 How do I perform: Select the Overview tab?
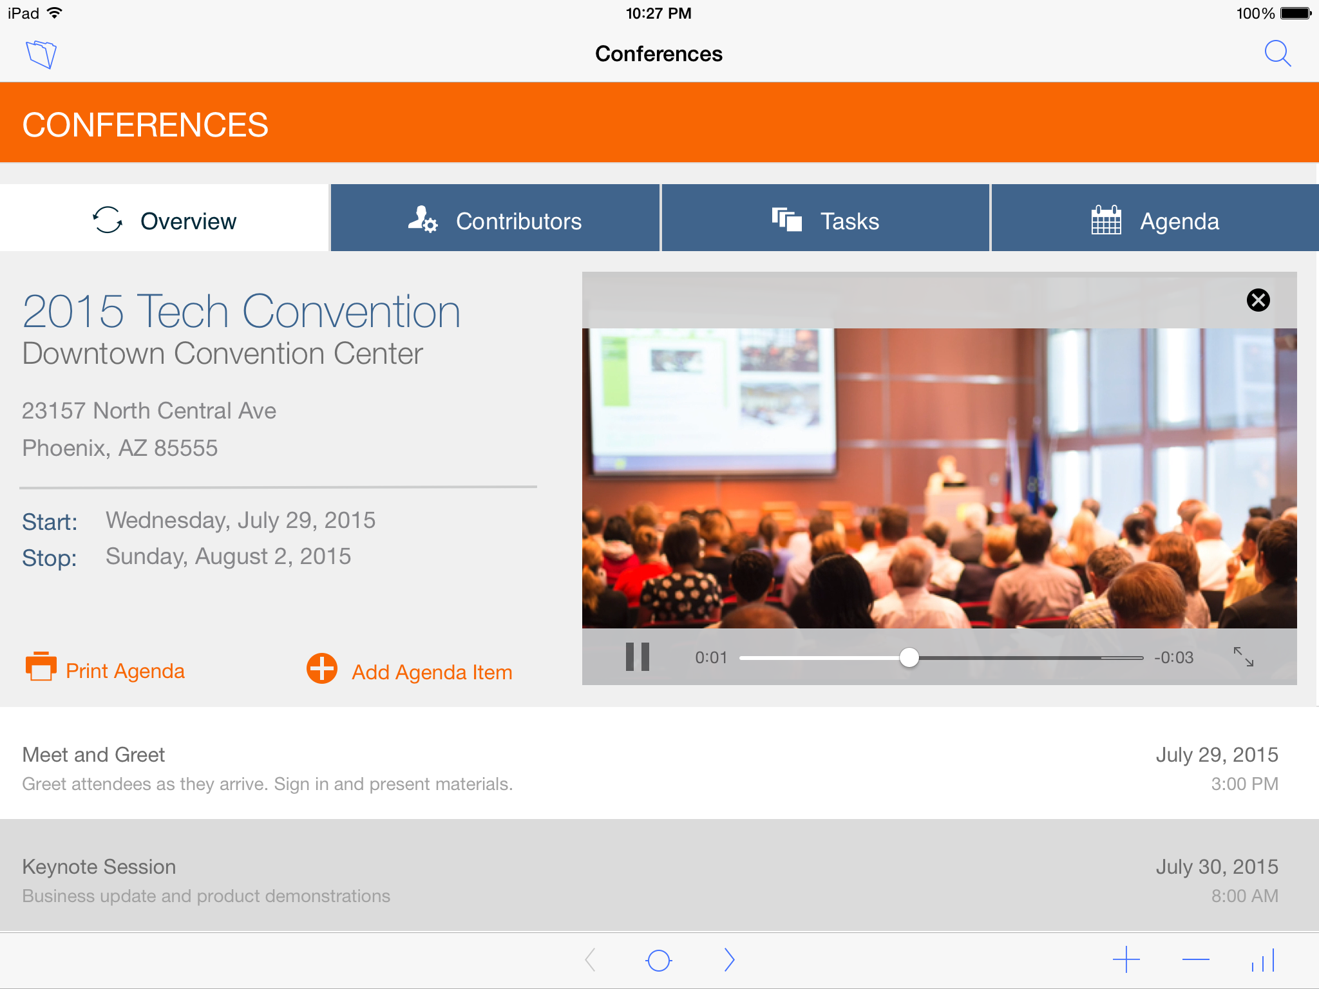[165, 221]
